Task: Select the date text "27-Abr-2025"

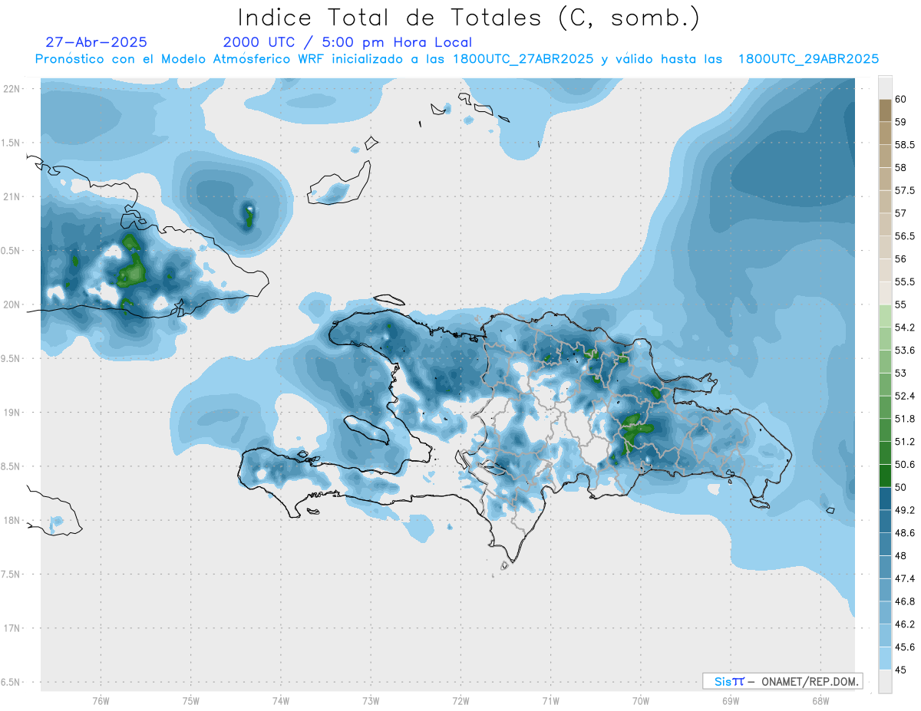Action: (97, 43)
